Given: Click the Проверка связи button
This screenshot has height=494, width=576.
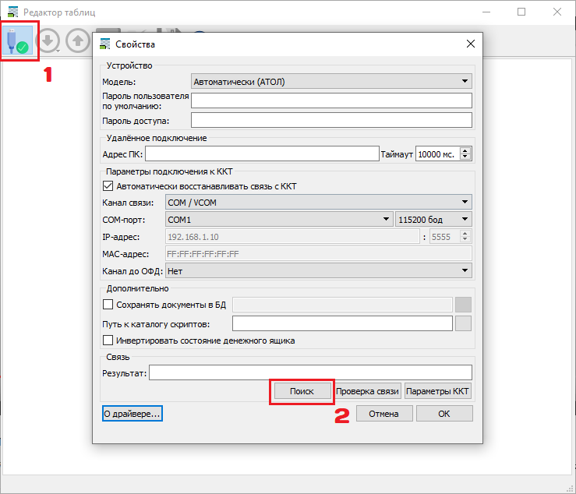Looking at the screenshot, I should pos(367,391).
